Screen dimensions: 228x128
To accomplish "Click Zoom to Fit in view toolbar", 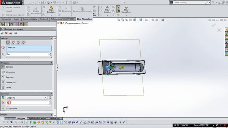I will (x=119, y=20).
